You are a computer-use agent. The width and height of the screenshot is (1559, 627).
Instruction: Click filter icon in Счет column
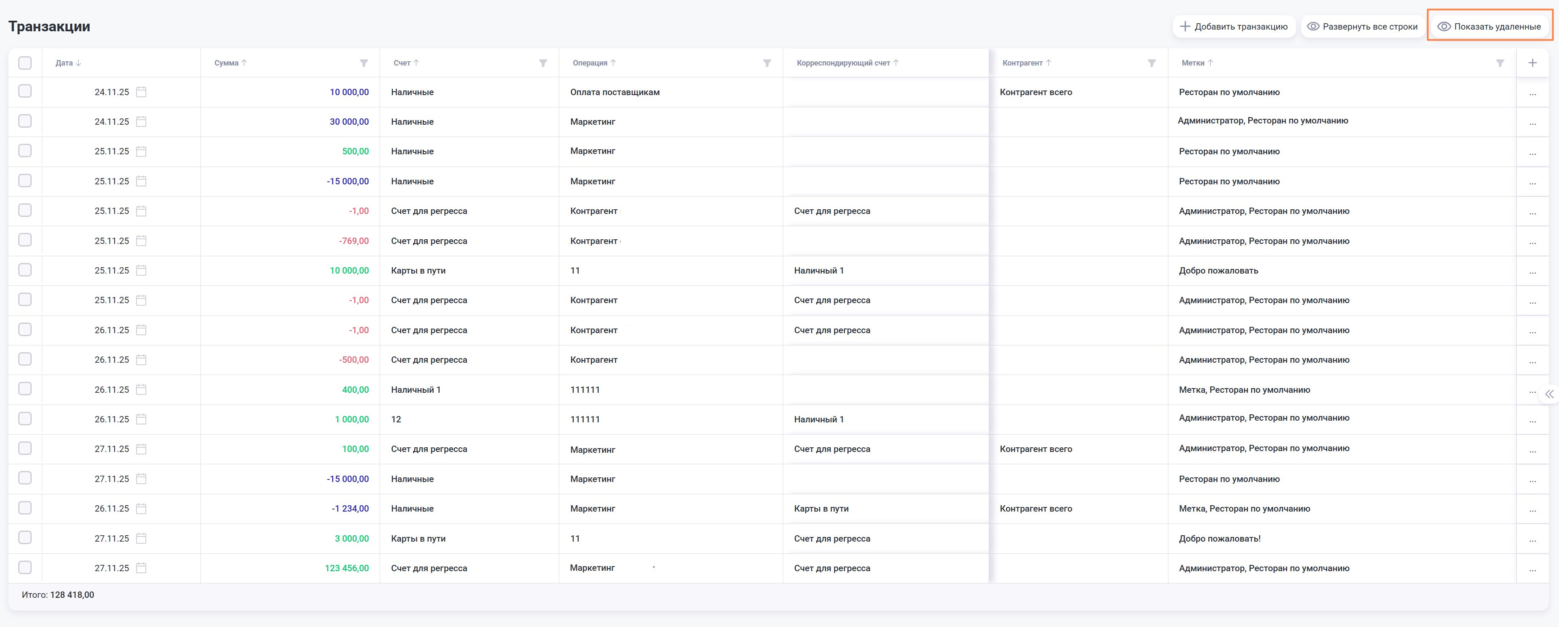point(543,63)
